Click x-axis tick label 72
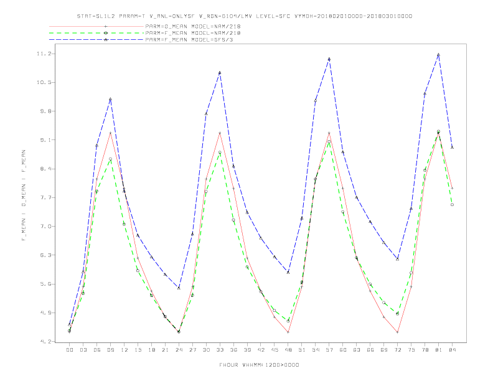This screenshot has height=381, width=493. tap(397, 350)
